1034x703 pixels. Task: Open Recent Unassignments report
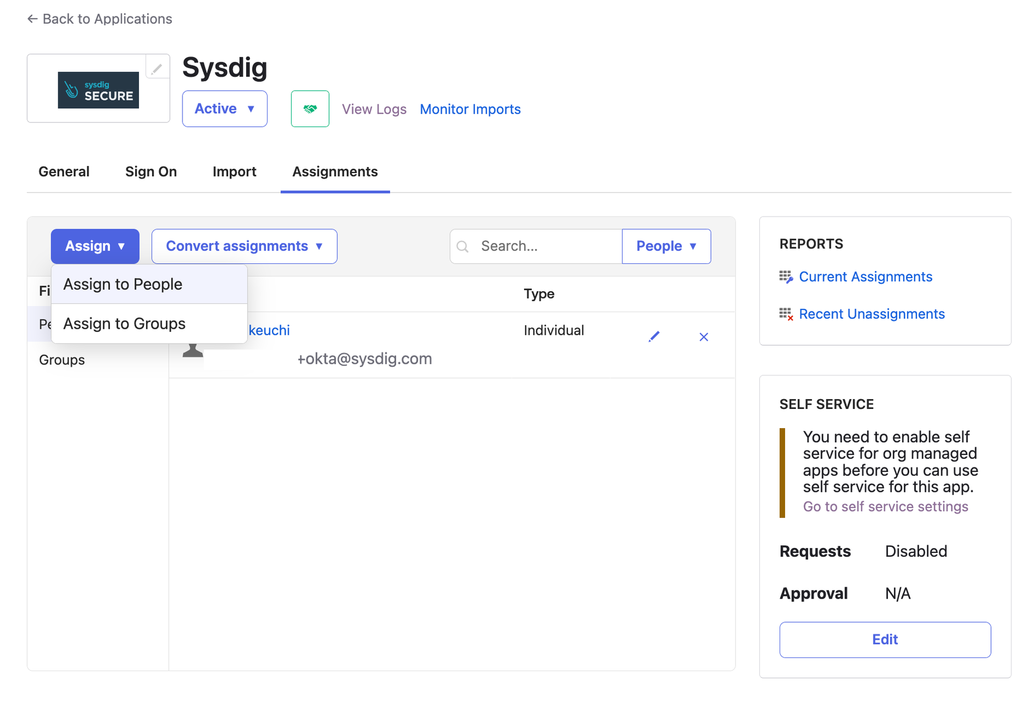click(x=872, y=314)
